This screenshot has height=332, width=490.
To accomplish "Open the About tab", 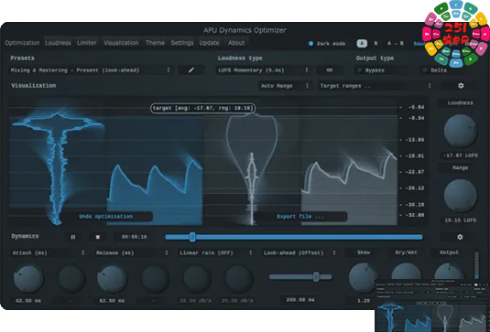I will (236, 43).
